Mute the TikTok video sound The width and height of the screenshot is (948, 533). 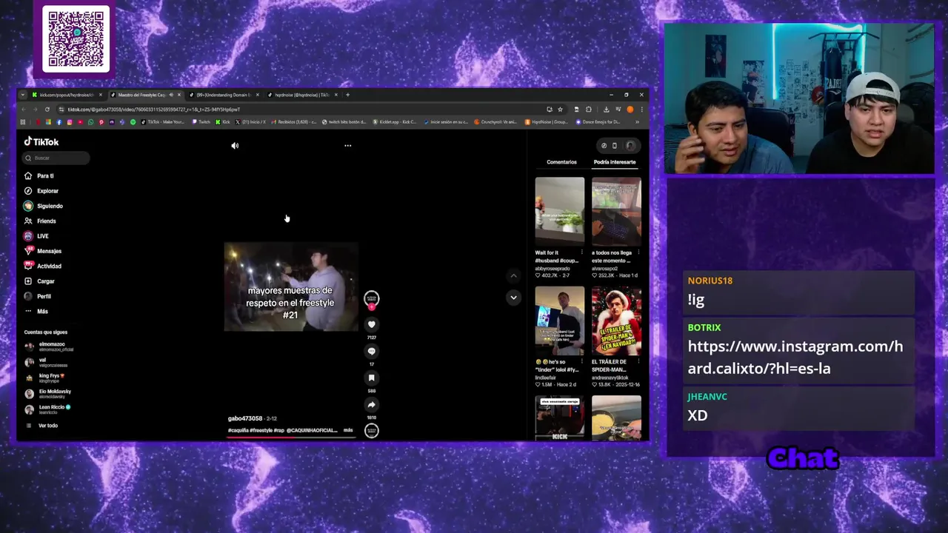235,146
